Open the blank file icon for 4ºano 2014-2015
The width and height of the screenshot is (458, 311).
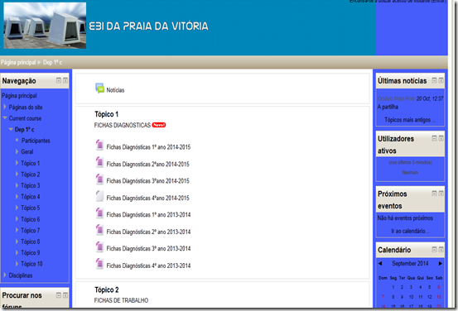coord(99,196)
